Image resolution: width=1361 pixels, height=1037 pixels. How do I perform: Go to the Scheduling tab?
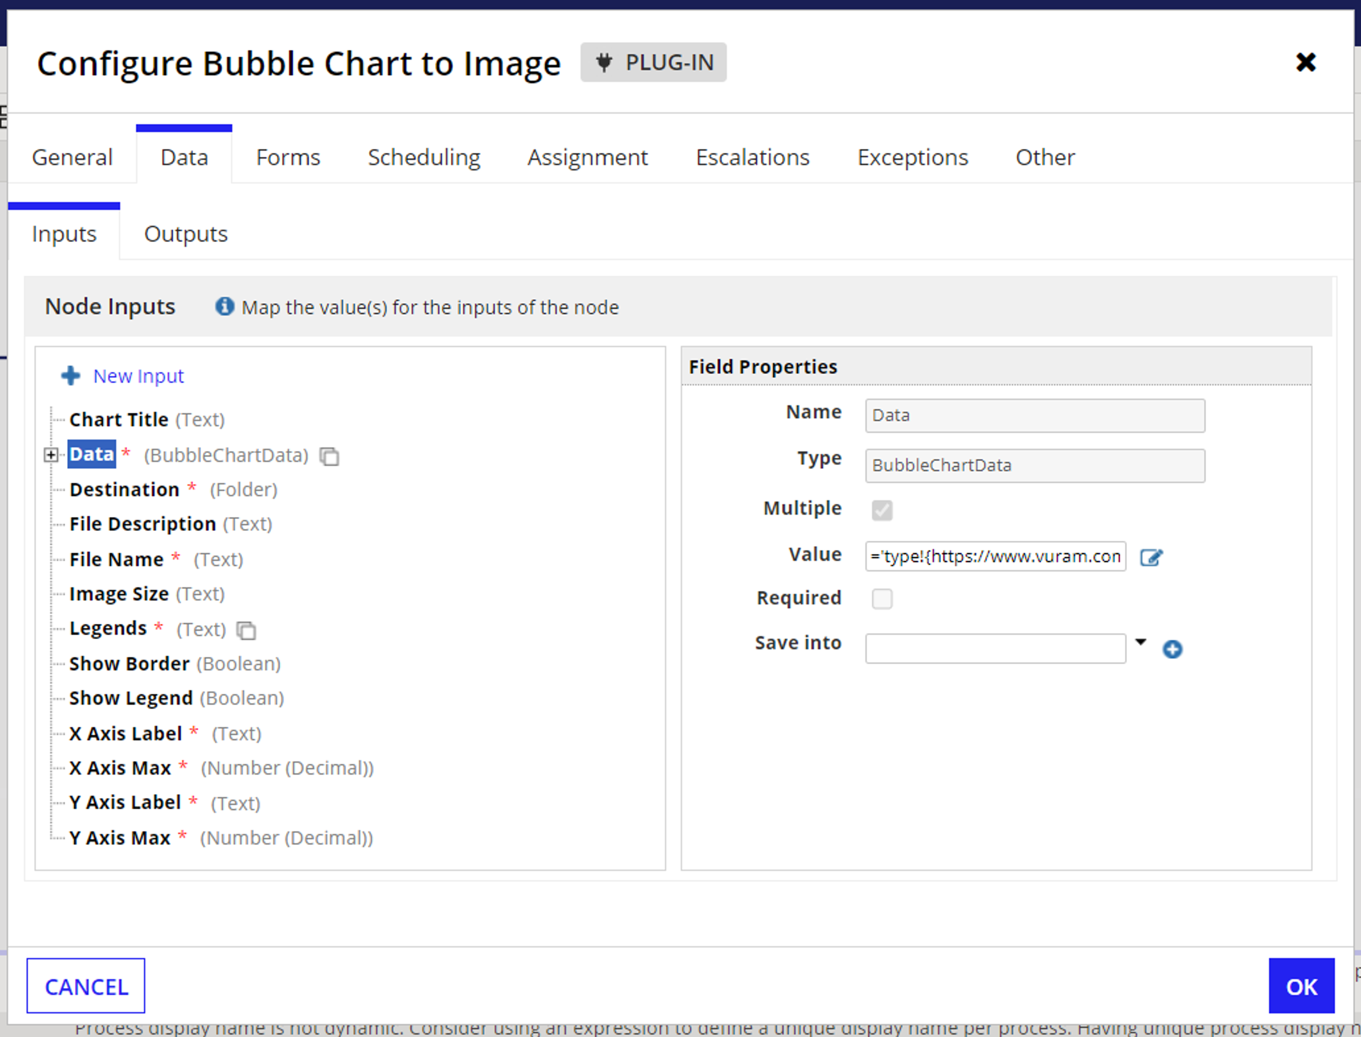424,157
